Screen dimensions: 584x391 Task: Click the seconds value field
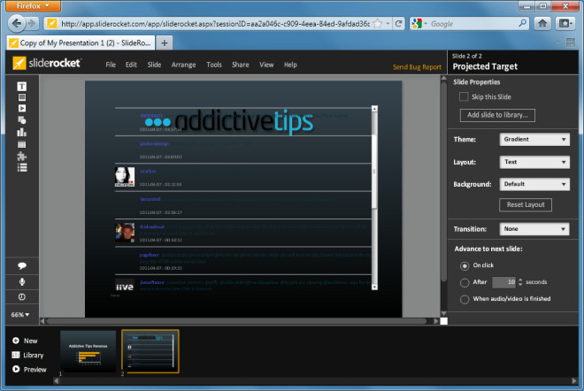click(504, 282)
